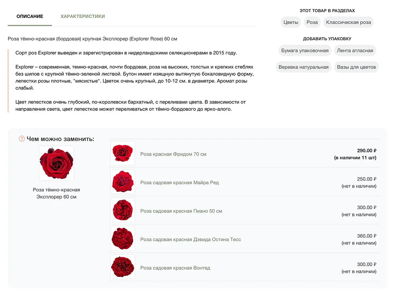Click the Вонтед rose thumbnail
Screen dimensions: 394x295
point(123,267)
